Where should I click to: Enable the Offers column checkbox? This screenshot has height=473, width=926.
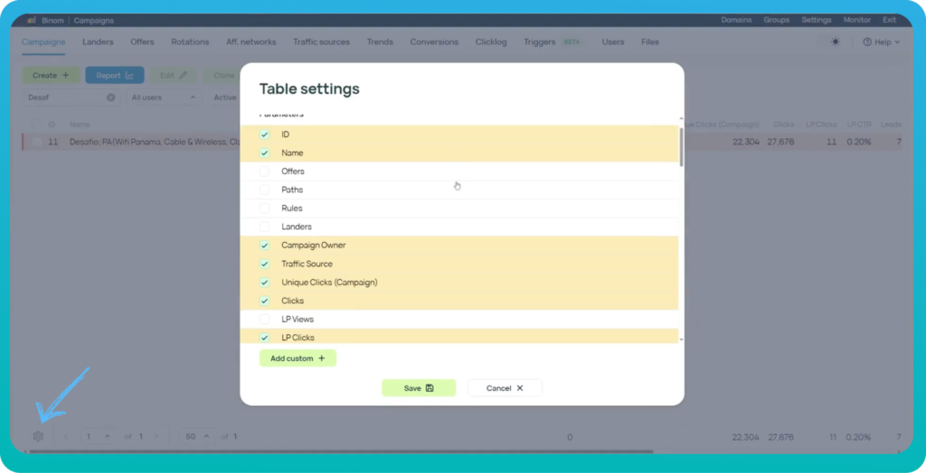click(265, 171)
